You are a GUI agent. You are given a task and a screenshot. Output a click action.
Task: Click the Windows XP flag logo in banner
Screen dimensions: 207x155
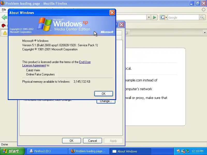point(45,24)
